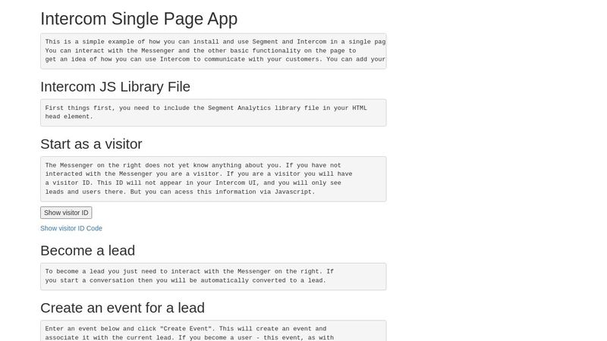Click the Intercom Single Page App heading
Viewport: 607px width, 341px height.
139,19
